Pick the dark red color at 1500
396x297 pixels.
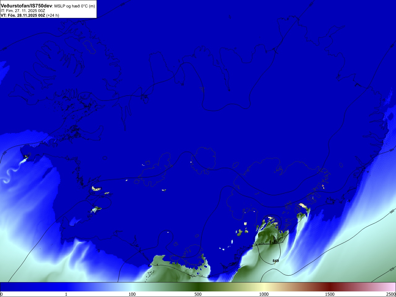[x=330, y=287]
